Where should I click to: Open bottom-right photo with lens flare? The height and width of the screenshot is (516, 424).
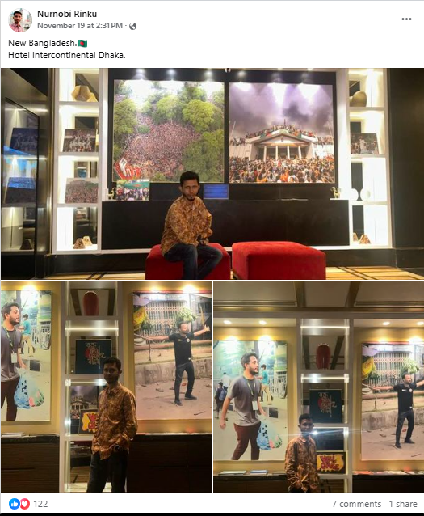(318, 387)
